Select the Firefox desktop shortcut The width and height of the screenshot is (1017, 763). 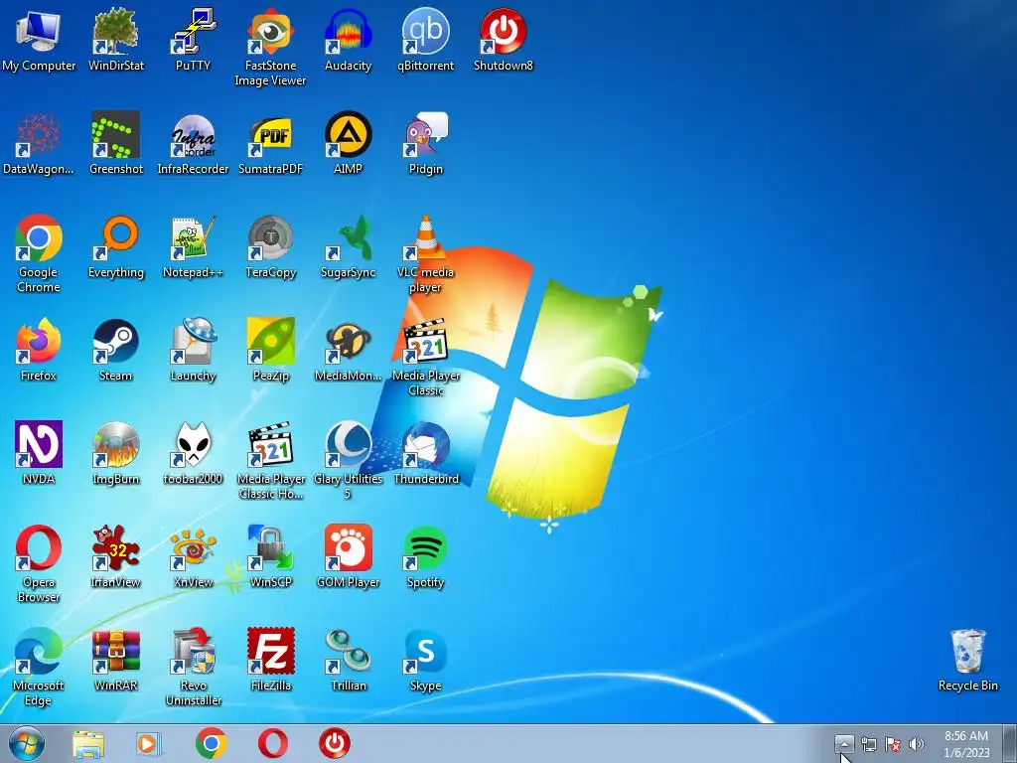point(39,350)
